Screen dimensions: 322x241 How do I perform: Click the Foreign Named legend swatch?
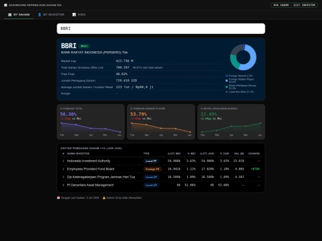(227, 76)
